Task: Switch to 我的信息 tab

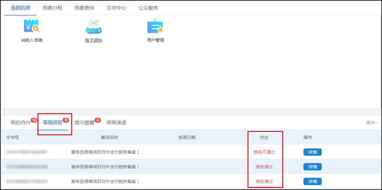Action: [21, 8]
